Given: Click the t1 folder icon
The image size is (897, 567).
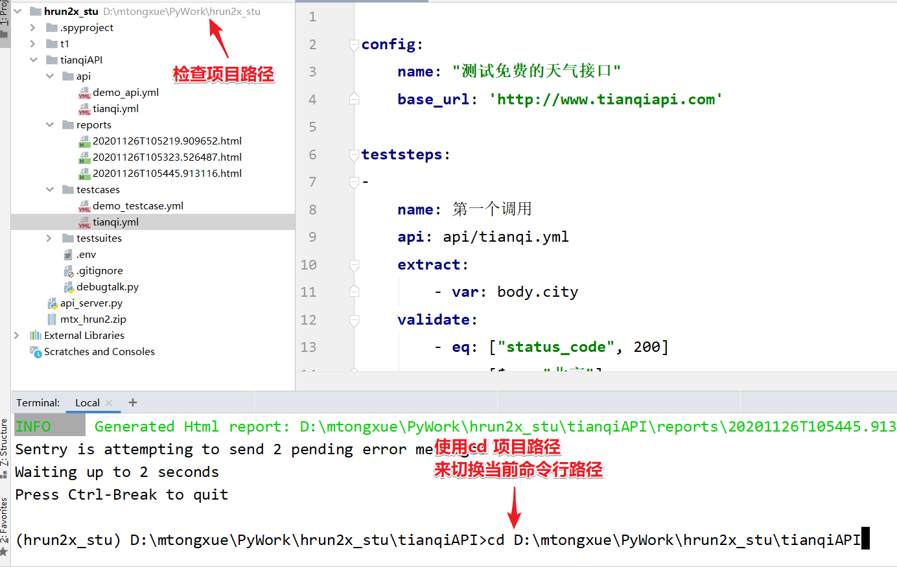Looking at the screenshot, I should click(x=52, y=44).
